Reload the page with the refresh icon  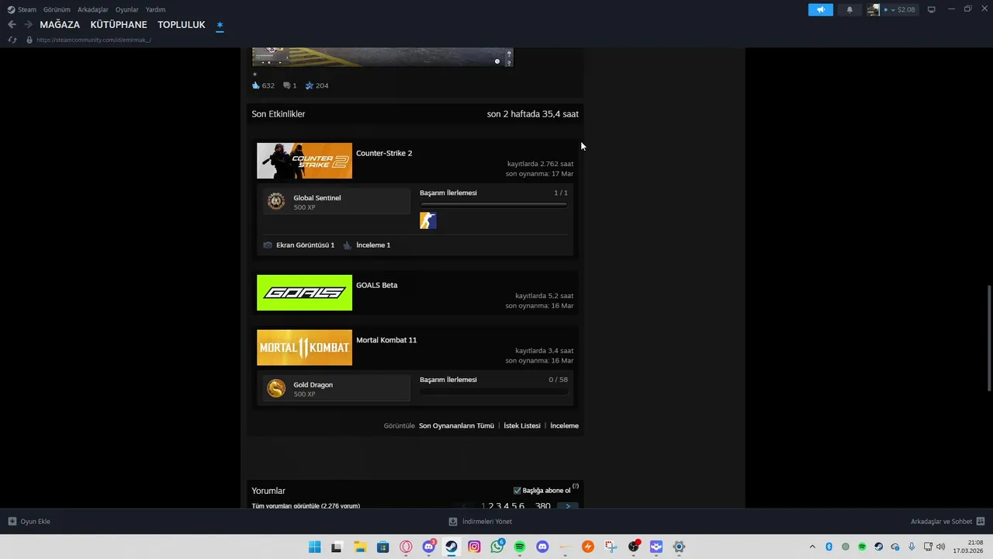(x=12, y=40)
